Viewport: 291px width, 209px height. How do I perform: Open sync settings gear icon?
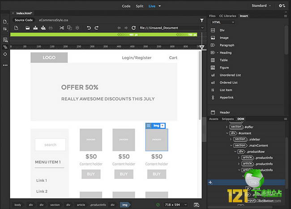(282, 5)
